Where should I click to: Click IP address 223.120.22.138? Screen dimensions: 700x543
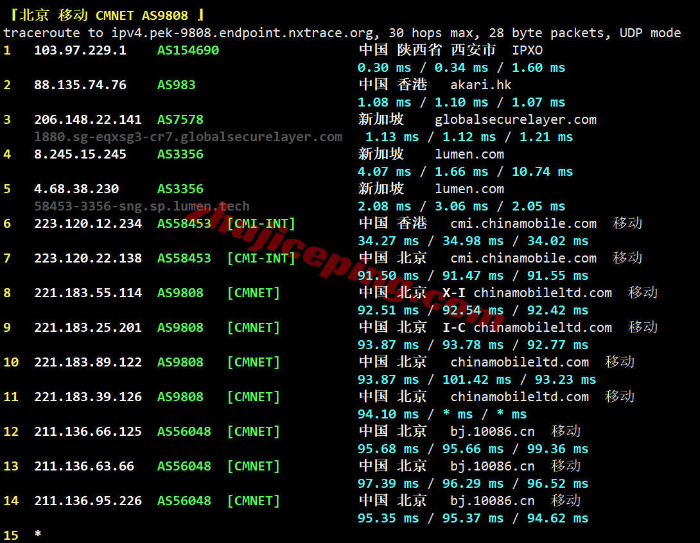coord(88,258)
